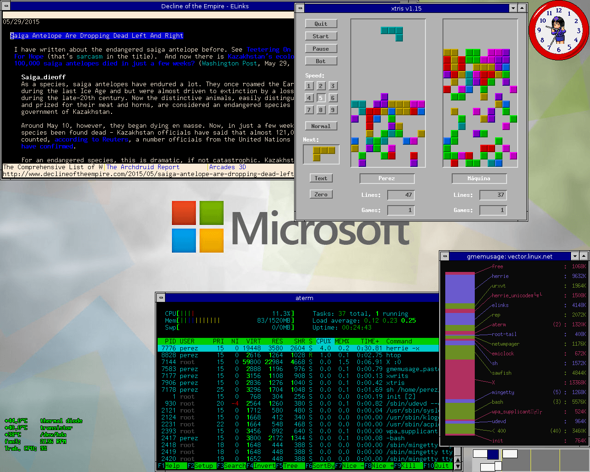Open the gmemusage window menu button
The width and height of the screenshot is (590, 472).
pyautogui.click(x=445, y=256)
